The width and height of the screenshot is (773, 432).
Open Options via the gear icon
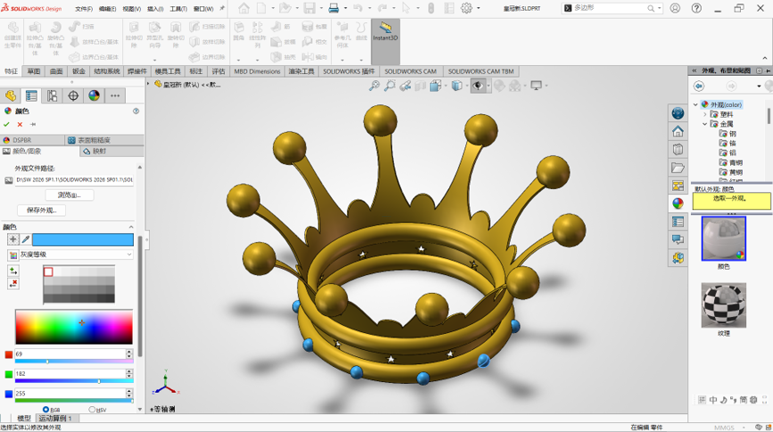(466, 8)
